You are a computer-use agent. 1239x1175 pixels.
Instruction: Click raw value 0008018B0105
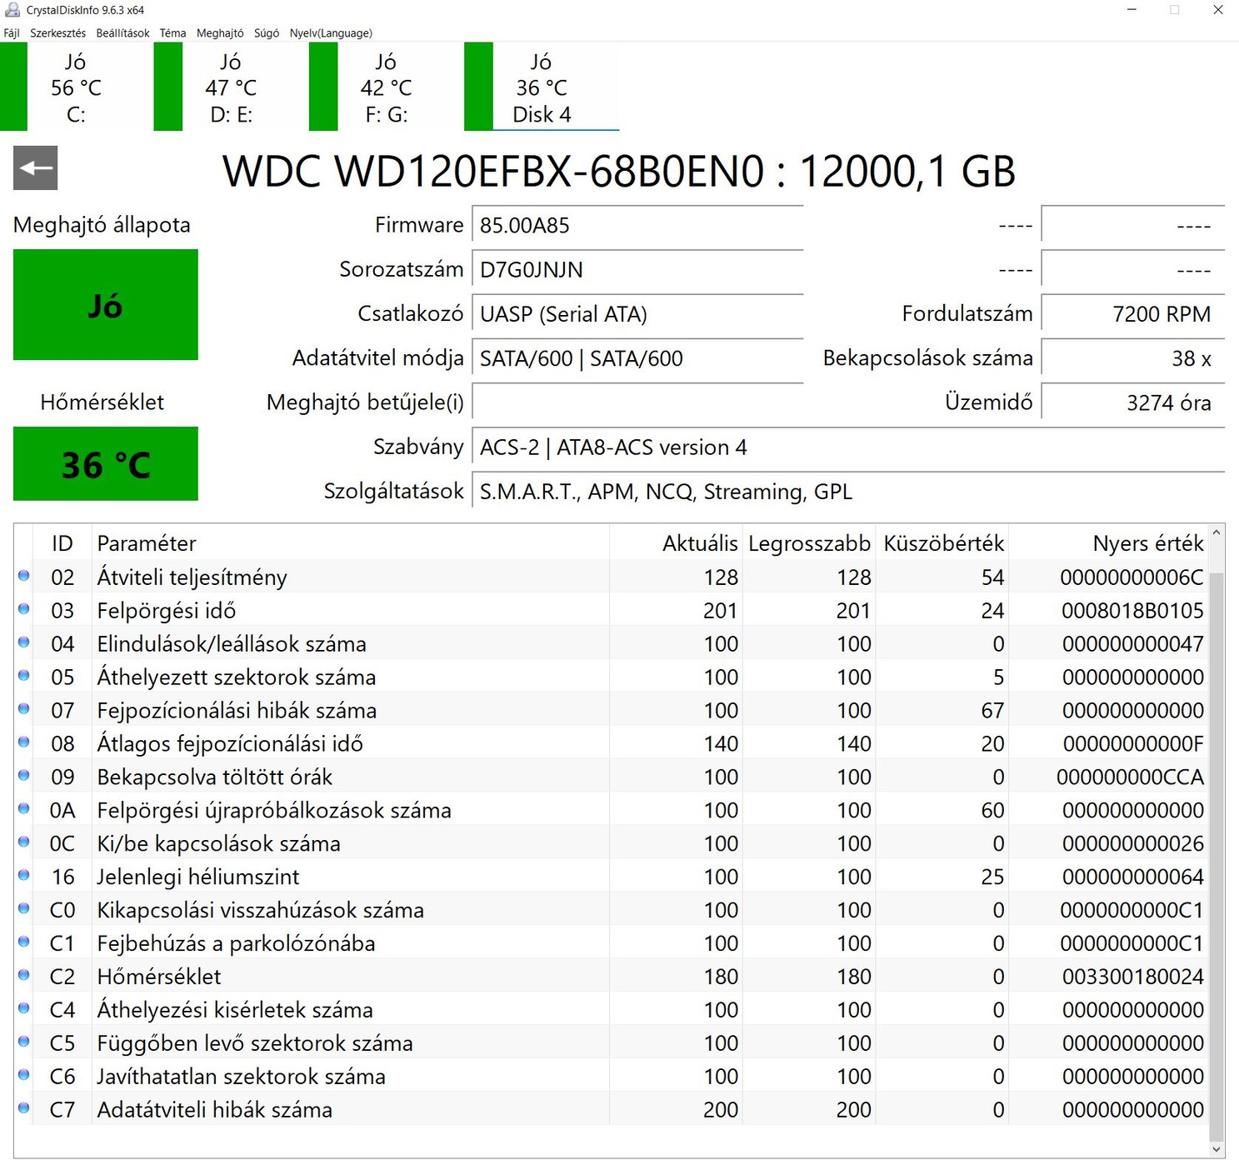tap(1133, 611)
